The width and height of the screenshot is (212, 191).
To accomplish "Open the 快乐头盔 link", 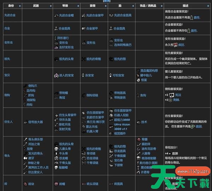I will click(x=65, y=120).
